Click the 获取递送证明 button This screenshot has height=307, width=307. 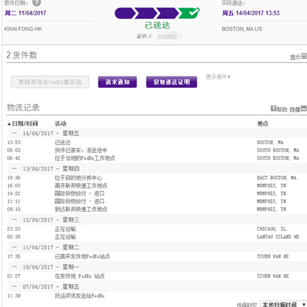click(171, 82)
